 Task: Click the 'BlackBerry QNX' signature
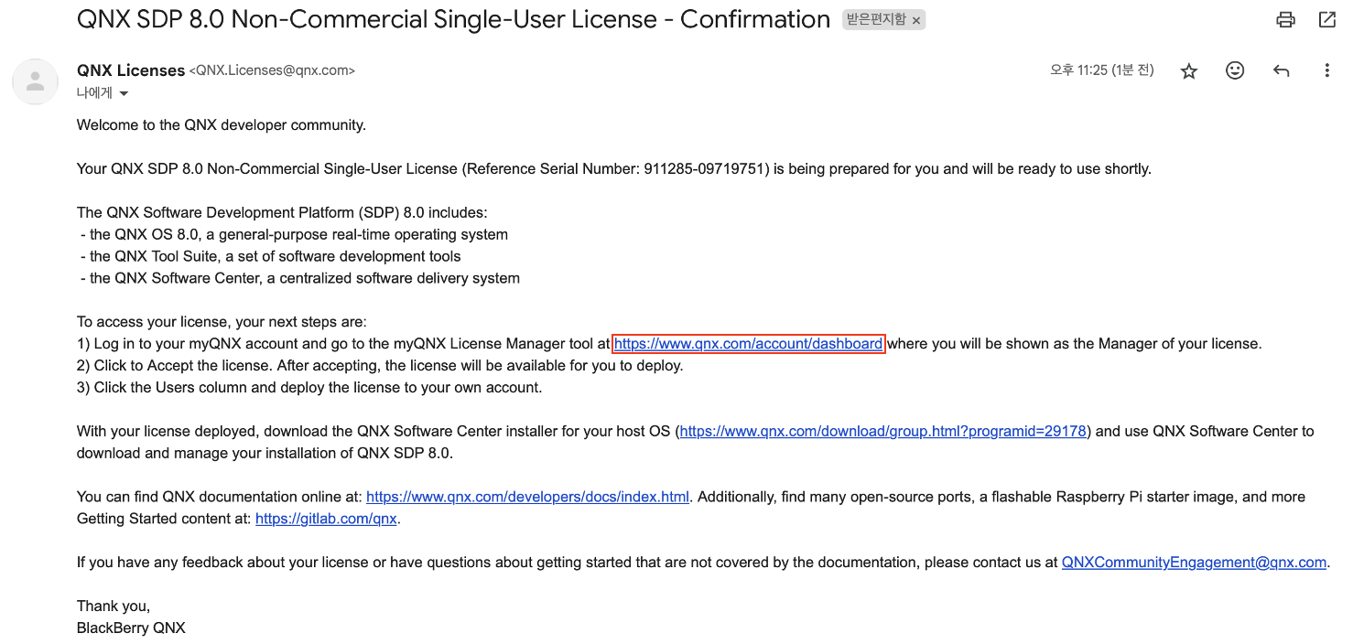131,628
